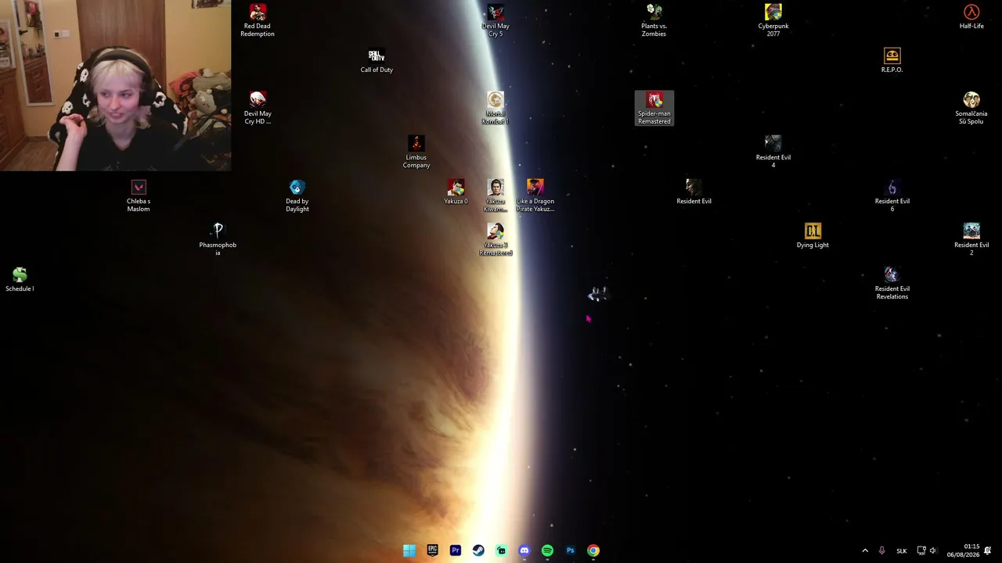
Task: Open Steam from the taskbar
Action: point(478,550)
